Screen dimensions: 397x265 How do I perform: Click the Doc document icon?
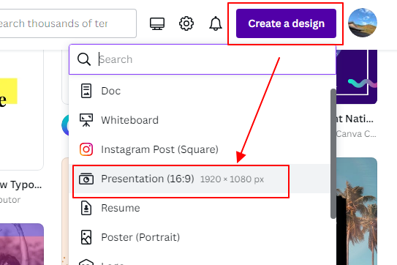point(86,91)
